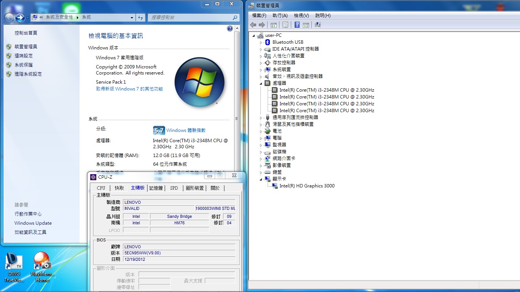Open 進階系統設定 link in the sidebar
This screenshot has height=292, width=520.
28,74
